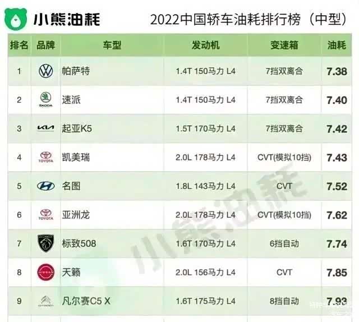This screenshot has width=359, height=322.
Task: Click the 发动机 column header
Action: pyautogui.click(x=205, y=45)
